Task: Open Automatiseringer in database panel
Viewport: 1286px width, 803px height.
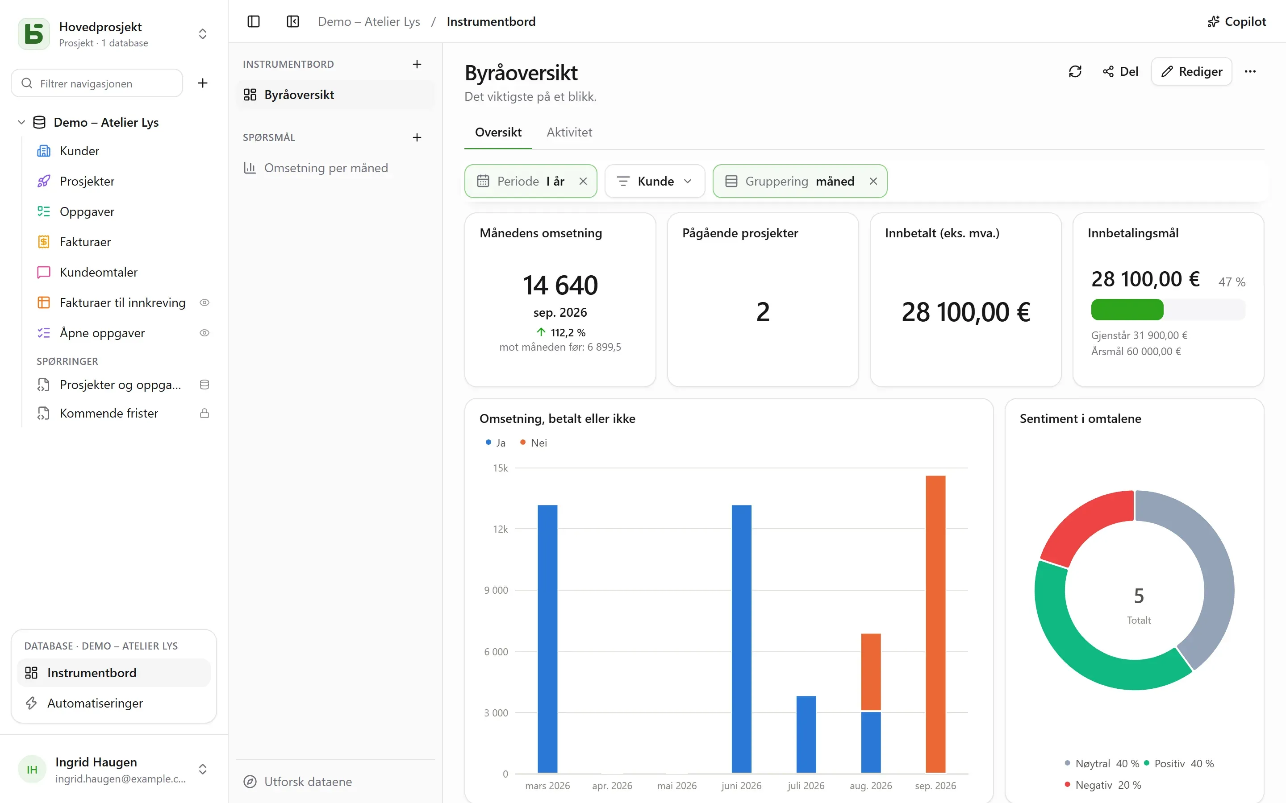Action: click(114, 703)
